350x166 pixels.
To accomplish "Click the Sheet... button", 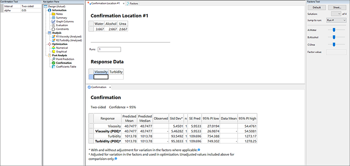I will tap(337, 7).
